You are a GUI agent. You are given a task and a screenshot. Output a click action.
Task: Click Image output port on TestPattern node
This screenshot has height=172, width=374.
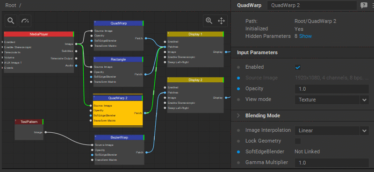(x=45, y=132)
